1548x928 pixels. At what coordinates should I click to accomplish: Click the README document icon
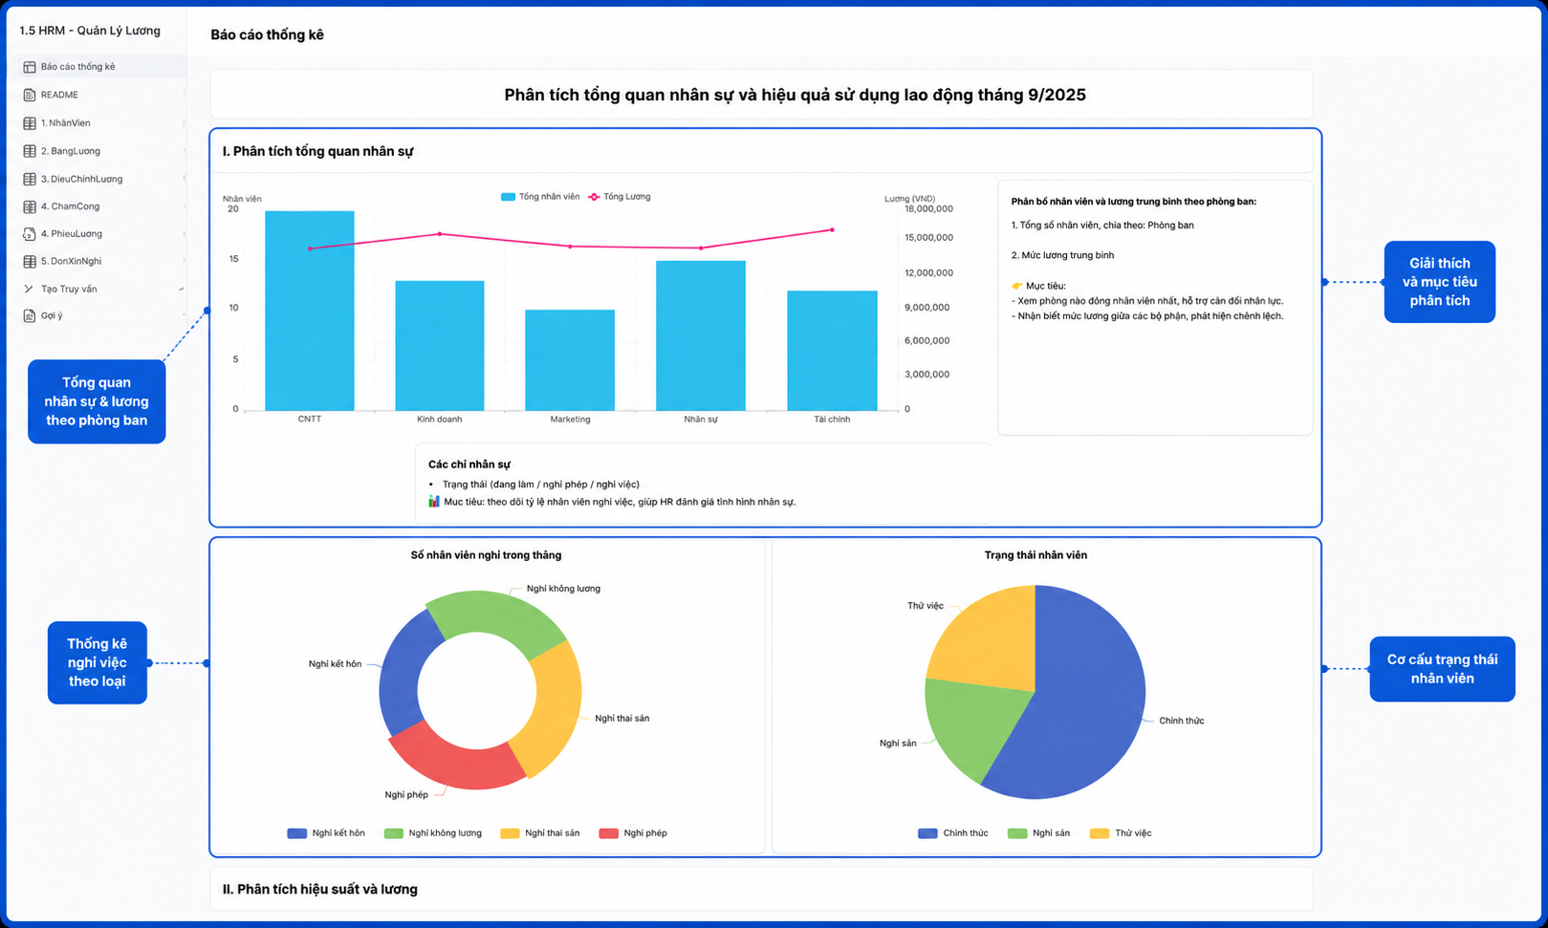(x=30, y=95)
